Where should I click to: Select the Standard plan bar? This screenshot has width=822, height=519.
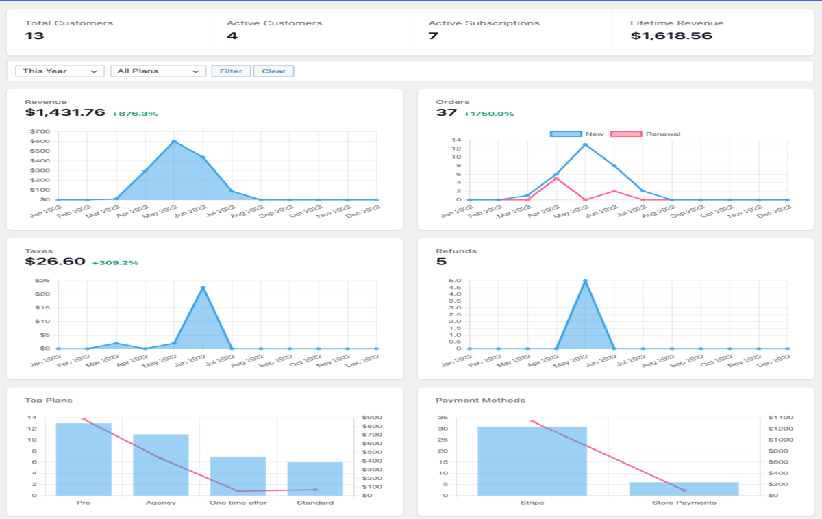[315, 479]
